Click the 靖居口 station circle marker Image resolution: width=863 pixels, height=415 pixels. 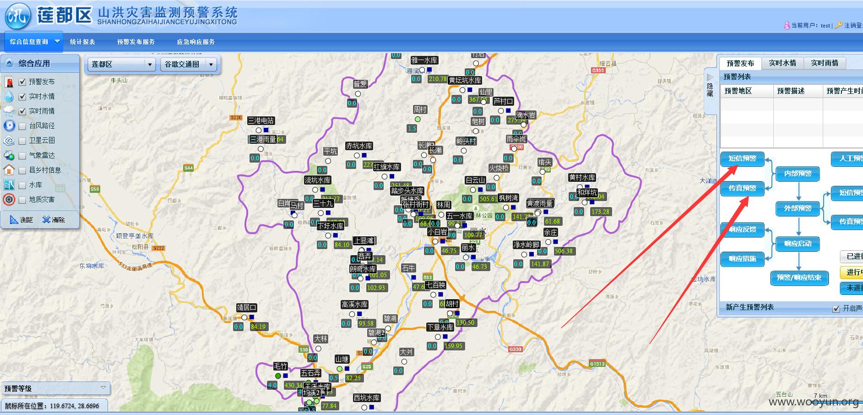point(244,317)
